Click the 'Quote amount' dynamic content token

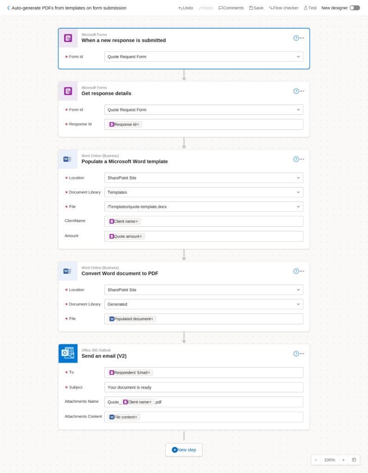click(126, 236)
